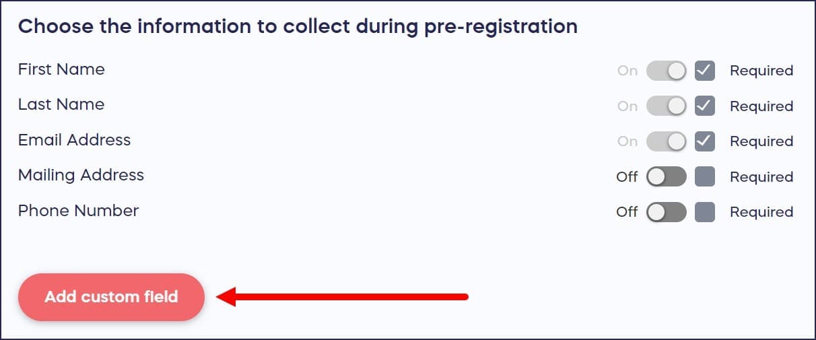Toggle the Last Name on/off switch
This screenshot has width=816, height=340.
pyautogui.click(x=666, y=106)
